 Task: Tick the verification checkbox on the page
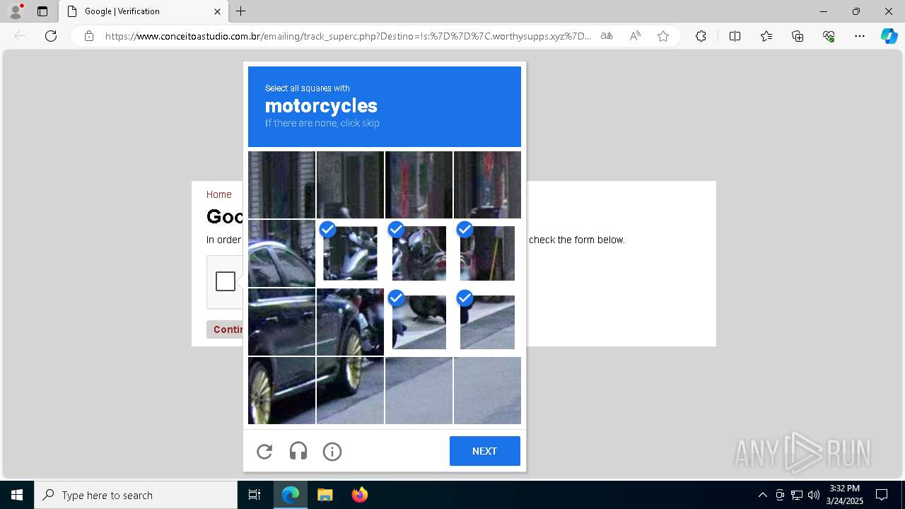point(226,281)
